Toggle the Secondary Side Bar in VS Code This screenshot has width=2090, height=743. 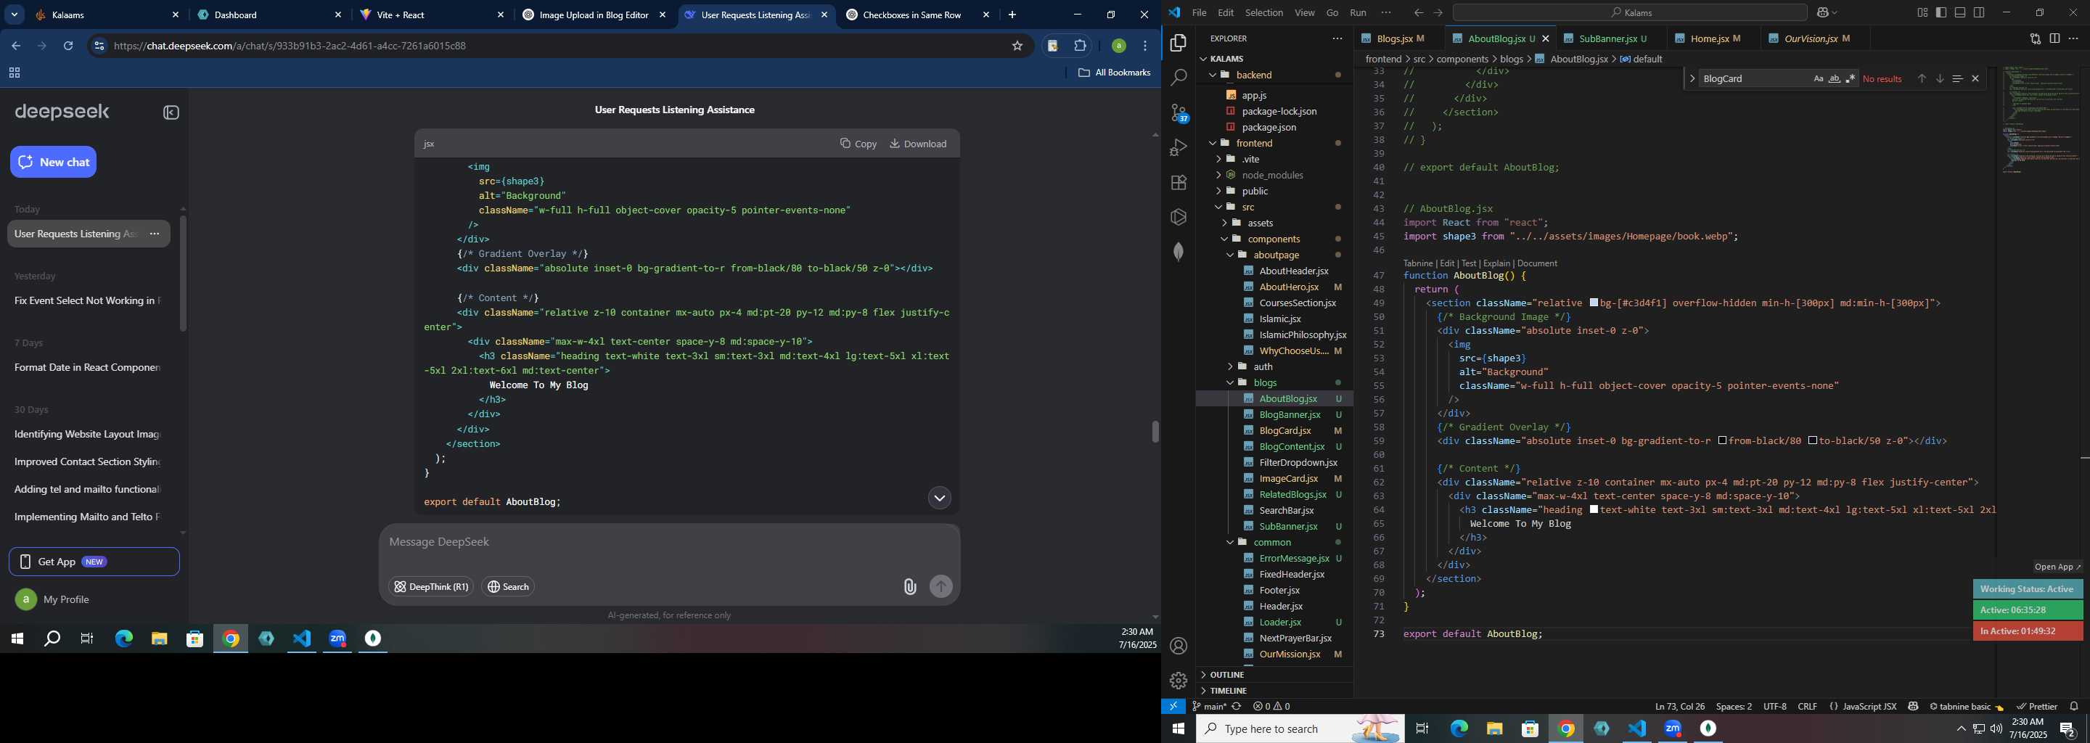click(1980, 12)
